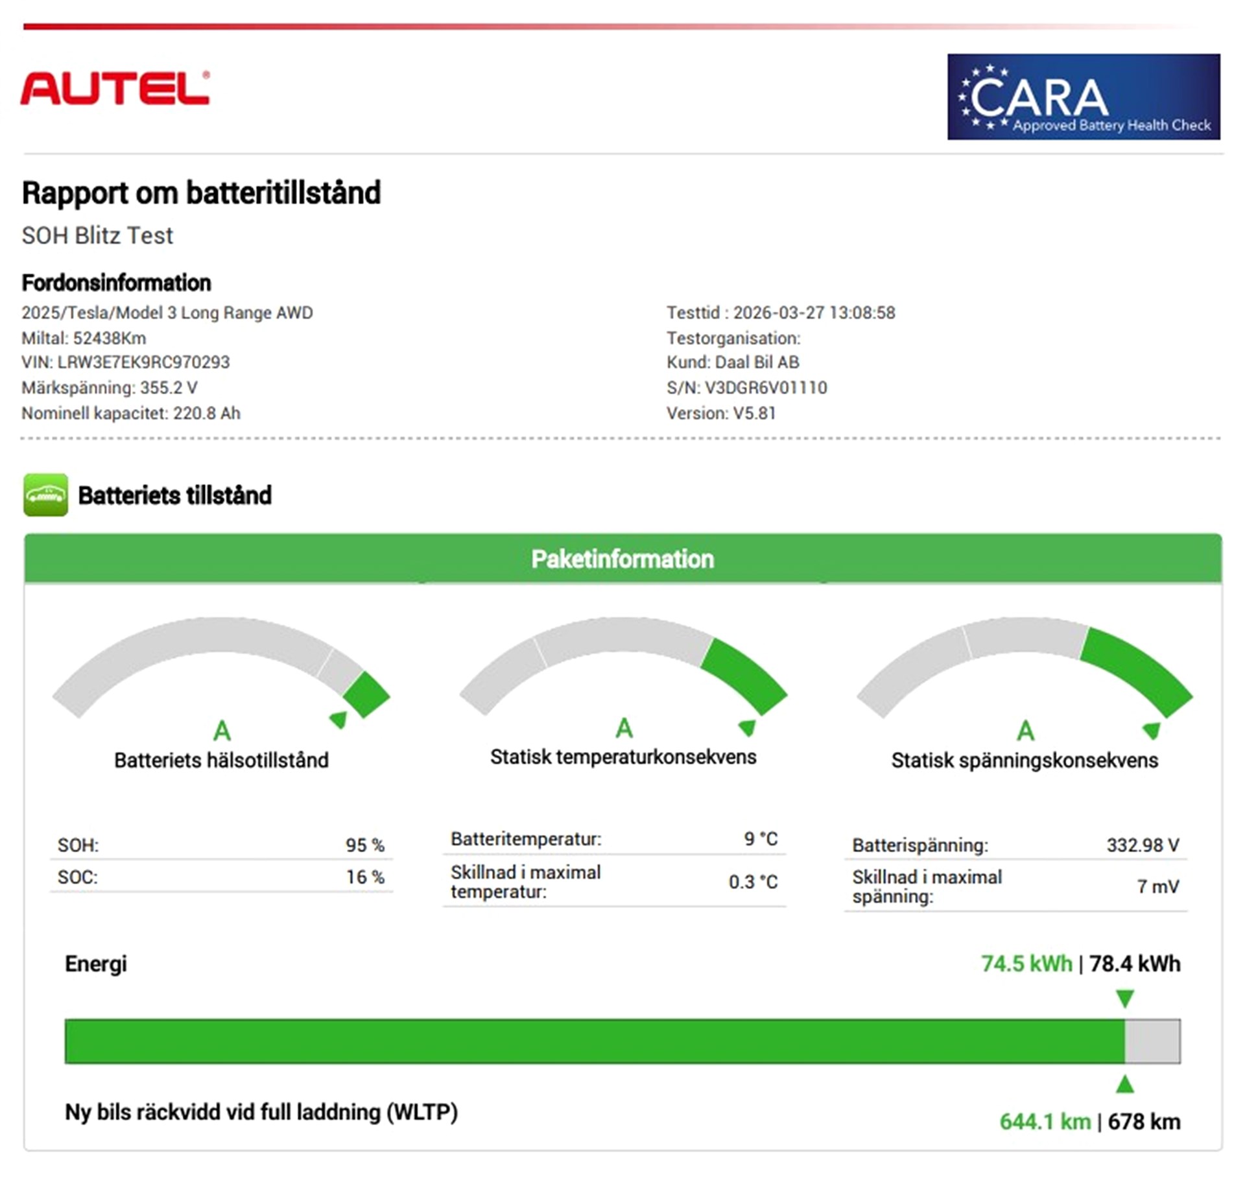Click the Kund: Daal Bil AB text
This screenshot has height=1184, width=1245.
click(x=733, y=362)
